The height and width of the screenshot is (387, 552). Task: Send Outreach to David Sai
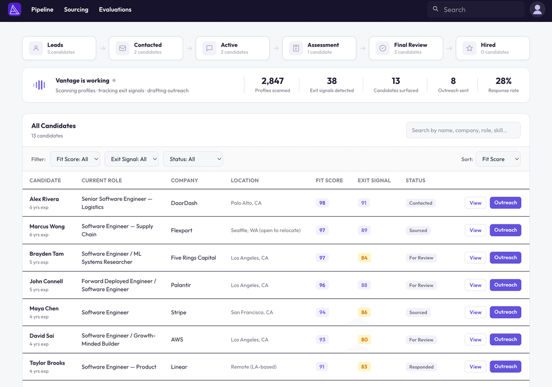[505, 339]
